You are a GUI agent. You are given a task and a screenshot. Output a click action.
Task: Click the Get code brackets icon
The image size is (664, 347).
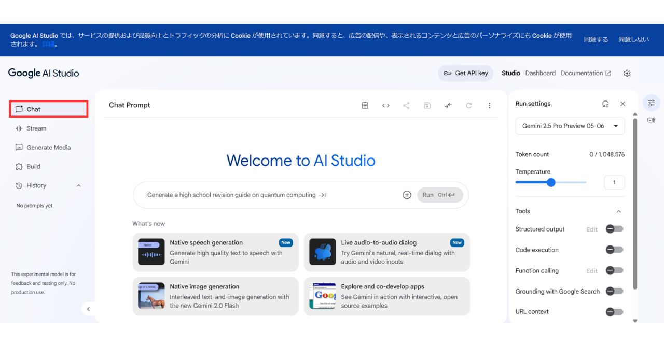[386, 105]
